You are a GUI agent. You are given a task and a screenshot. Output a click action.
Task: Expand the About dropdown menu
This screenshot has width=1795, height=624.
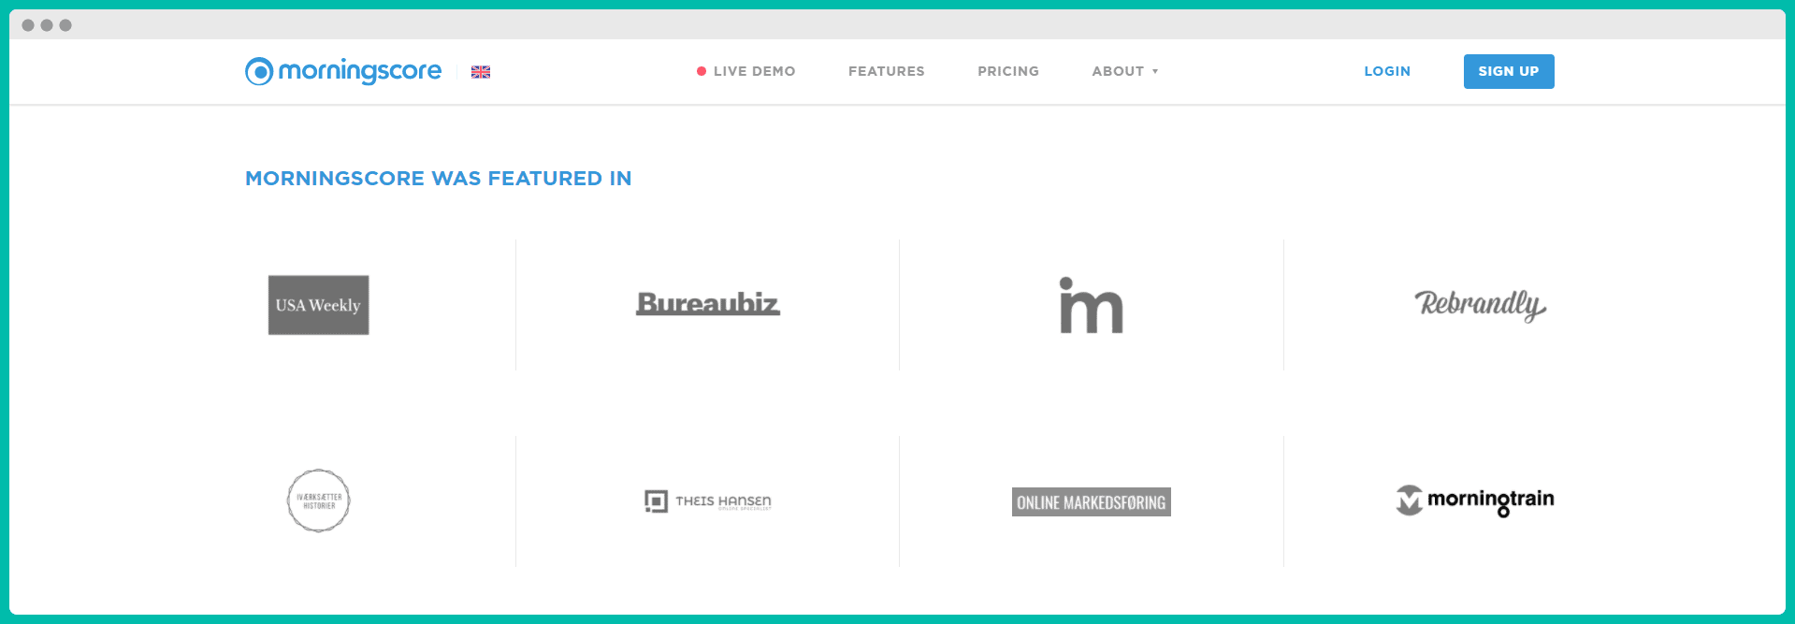(1125, 71)
